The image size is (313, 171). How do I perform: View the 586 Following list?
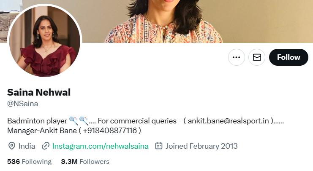(29, 161)
